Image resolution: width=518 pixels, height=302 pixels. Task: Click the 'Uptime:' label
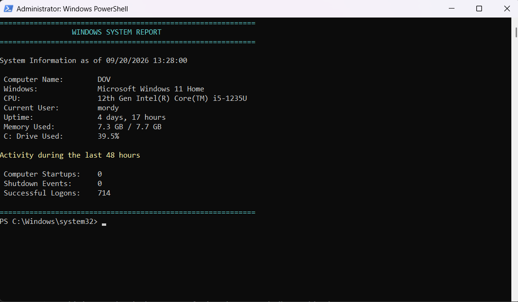(x=18, y=117)
